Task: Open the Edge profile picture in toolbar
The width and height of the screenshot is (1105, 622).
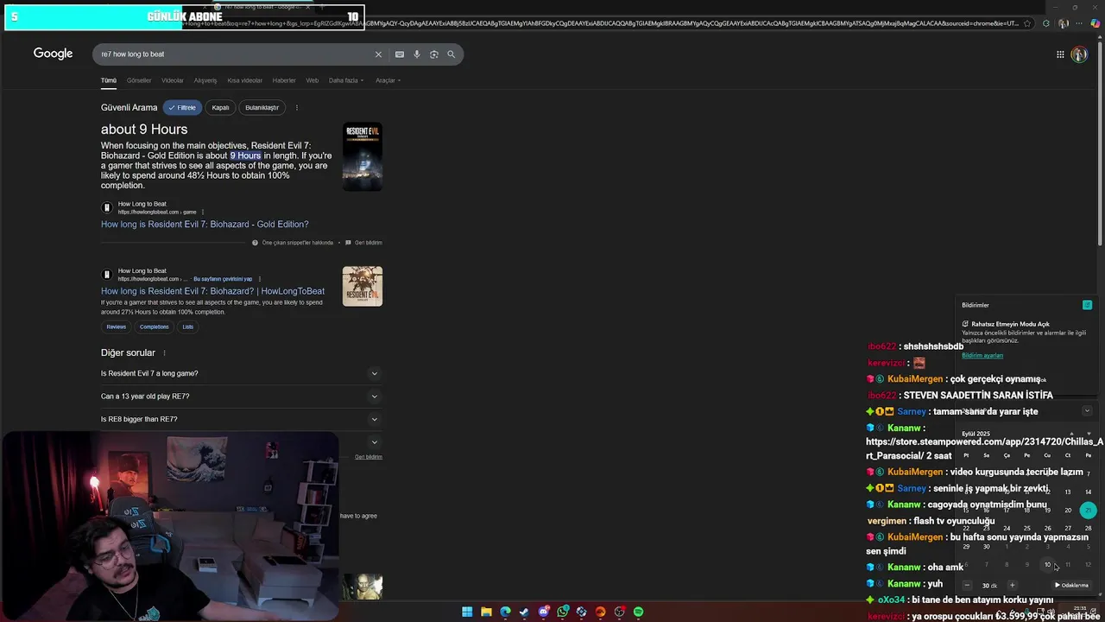Action: tap(1064, 23)
